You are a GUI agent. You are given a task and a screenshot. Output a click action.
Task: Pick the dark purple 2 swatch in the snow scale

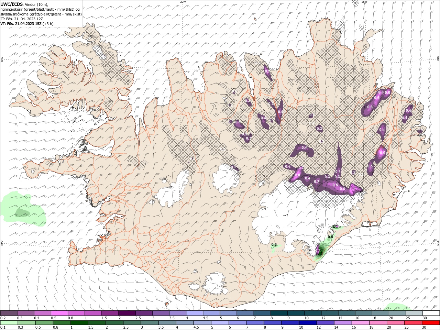[127, 313]
